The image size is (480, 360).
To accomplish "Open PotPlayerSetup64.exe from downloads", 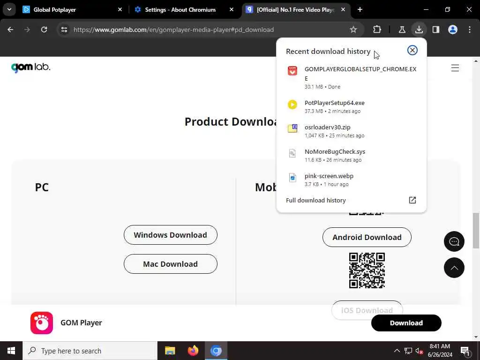I will click(352, 106).
